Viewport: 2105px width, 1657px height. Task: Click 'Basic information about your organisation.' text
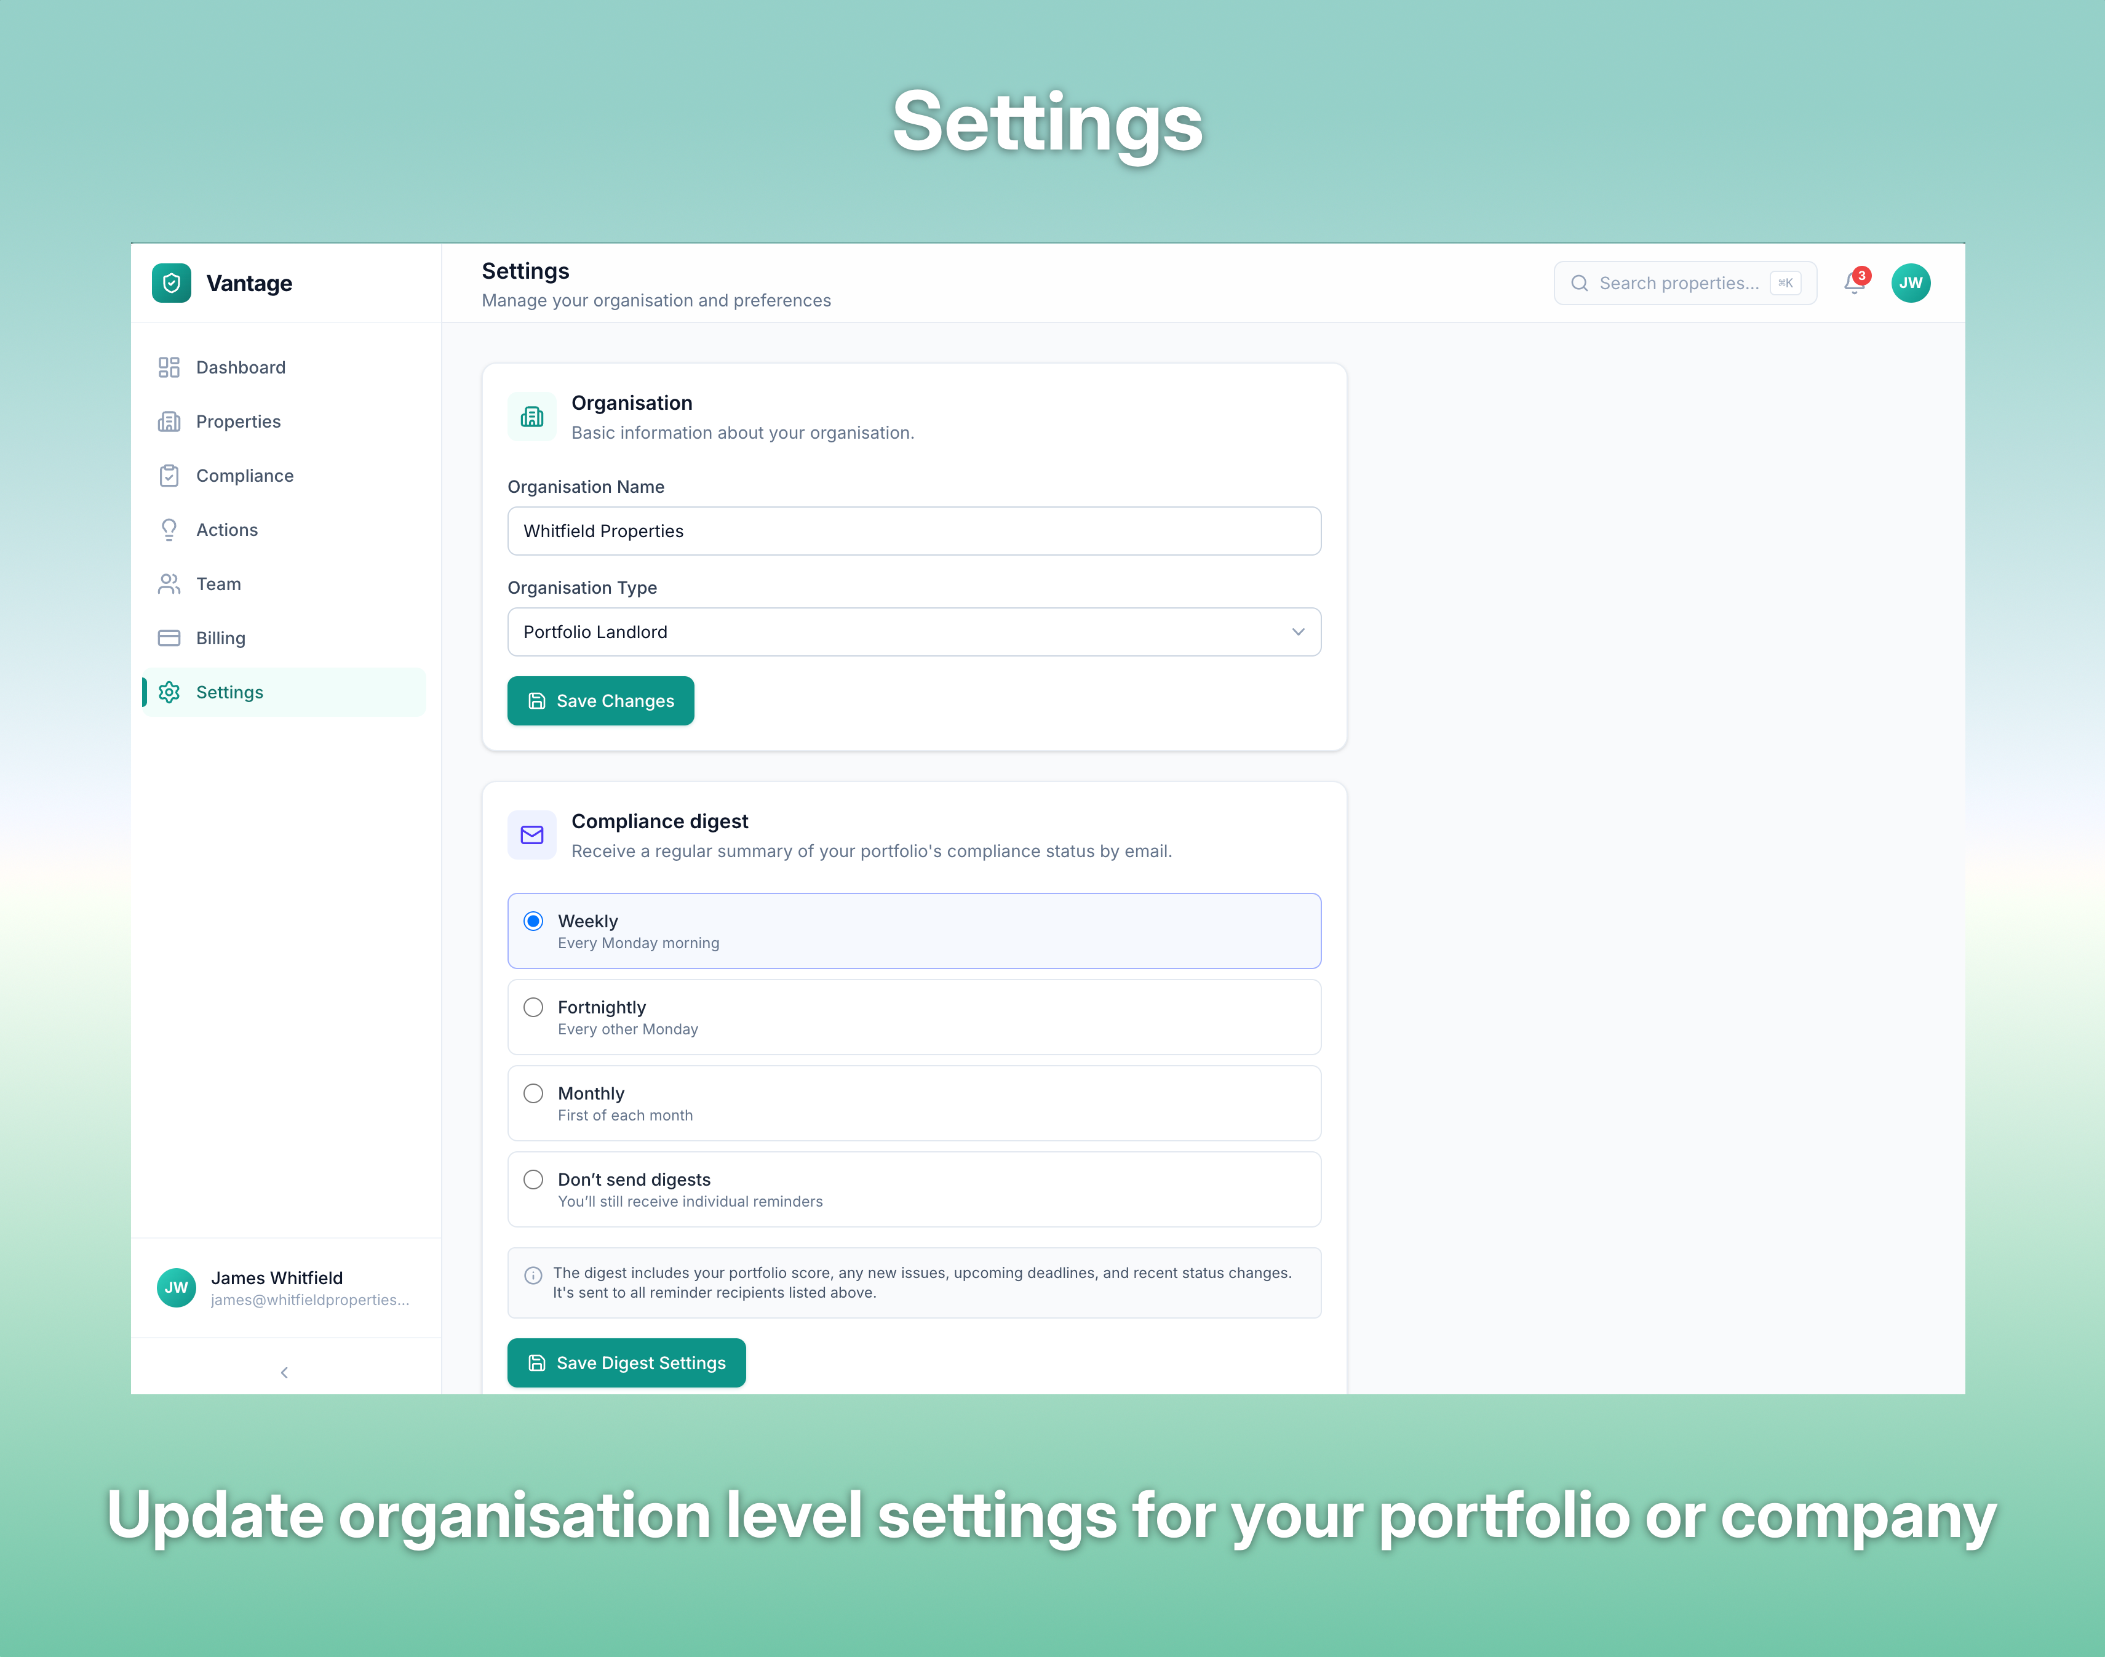click(743, 433)
